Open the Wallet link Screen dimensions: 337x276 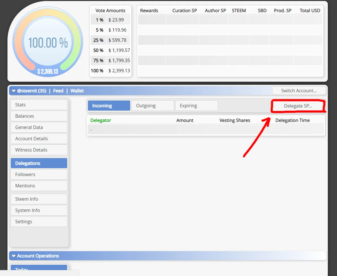(x=77, y=91)
